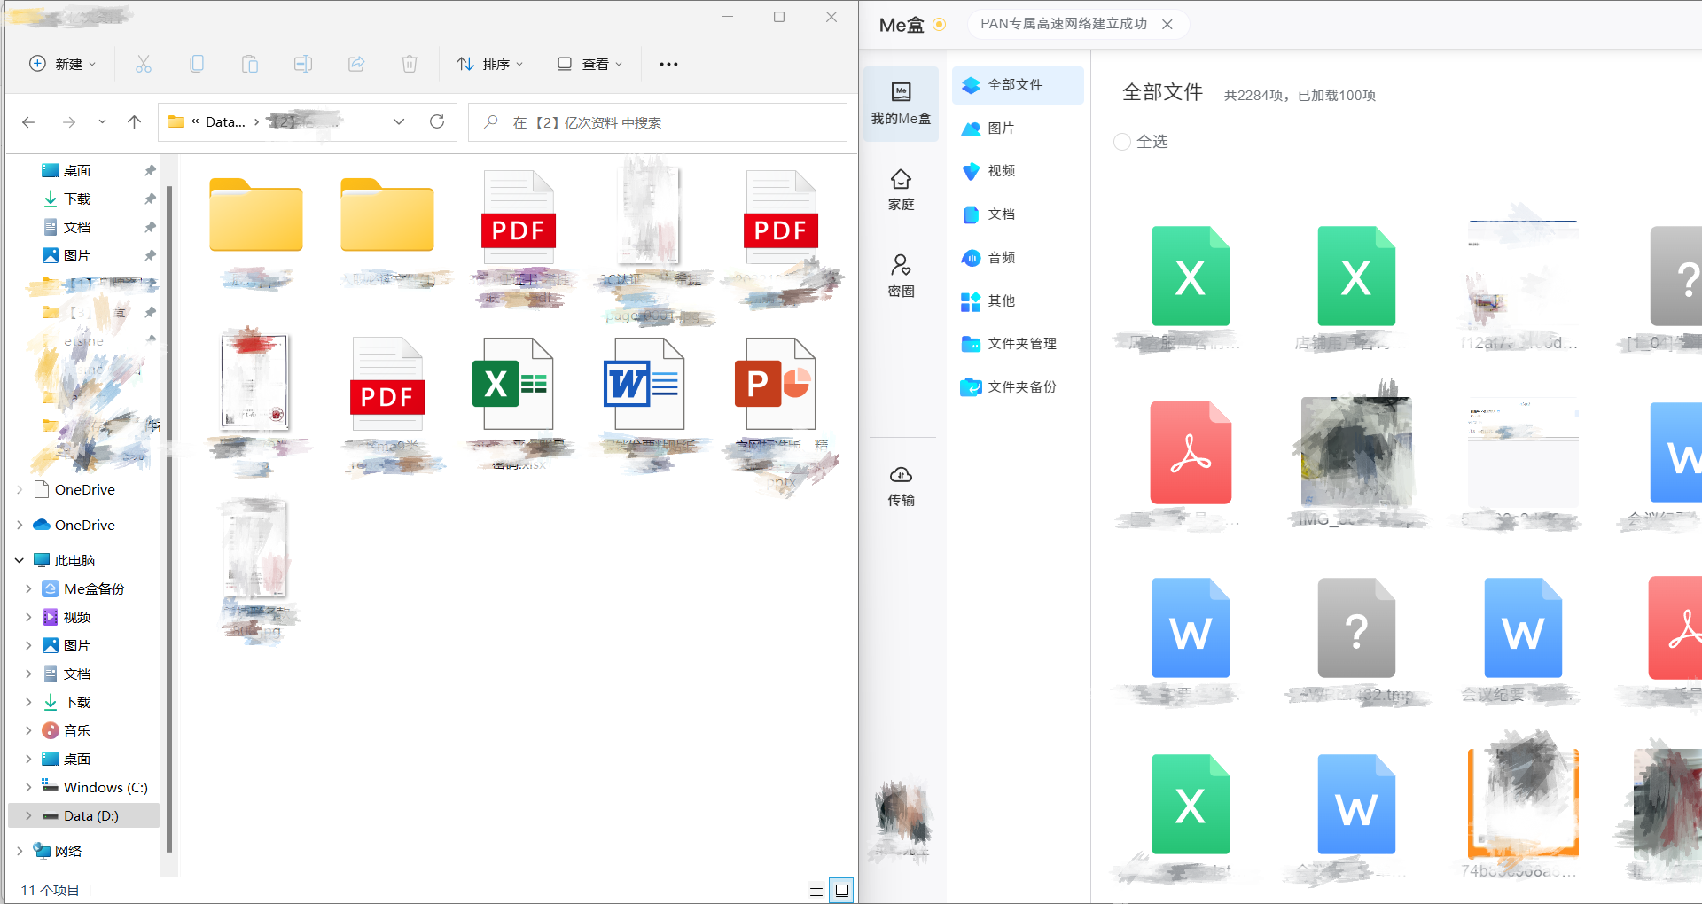
Task: Open 文件夹备份 in Me盒
Action: pos(1018,387)
